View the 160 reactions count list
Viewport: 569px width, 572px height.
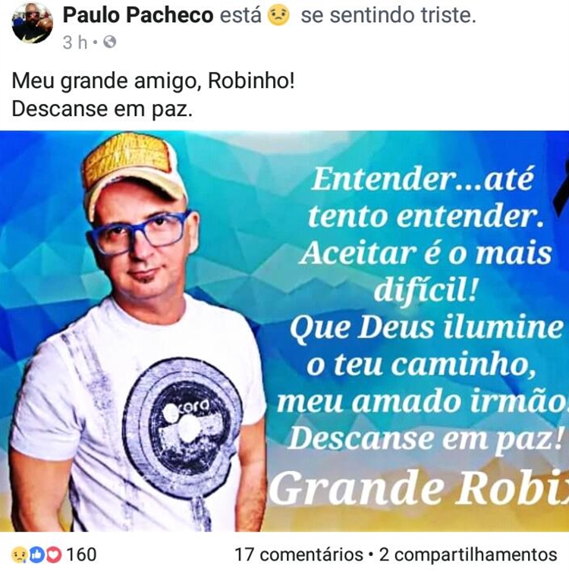coord(81,555)
